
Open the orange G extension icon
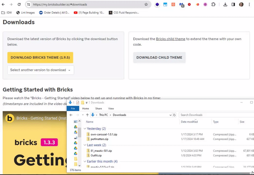[173, 5]
